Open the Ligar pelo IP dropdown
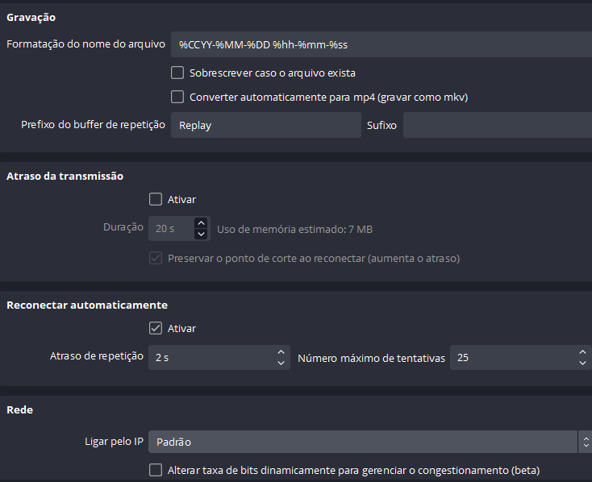Viewport: 592px width, 482px height. click(363, 442)
